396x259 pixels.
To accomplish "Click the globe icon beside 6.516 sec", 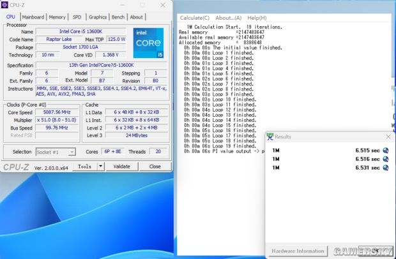I will (386, 159).
